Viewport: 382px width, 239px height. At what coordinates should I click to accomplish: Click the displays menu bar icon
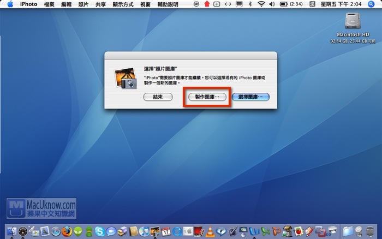[239, 4]
